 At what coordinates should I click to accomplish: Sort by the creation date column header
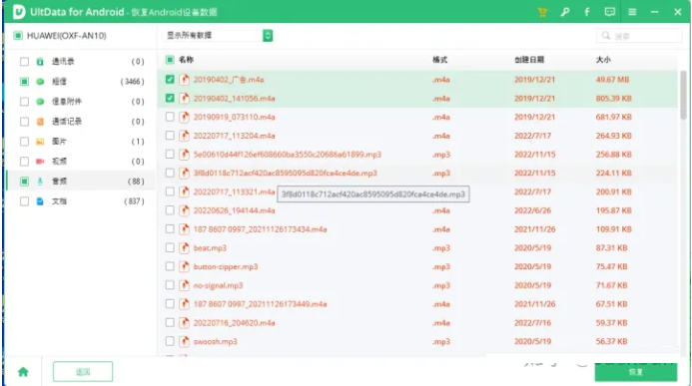click(x=529, y=60)
